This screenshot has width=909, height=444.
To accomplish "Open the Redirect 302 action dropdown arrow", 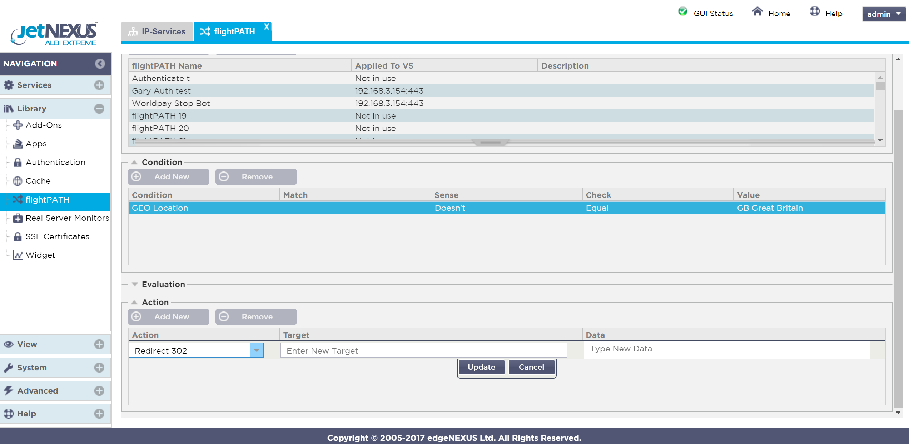I will click(257, 350).
